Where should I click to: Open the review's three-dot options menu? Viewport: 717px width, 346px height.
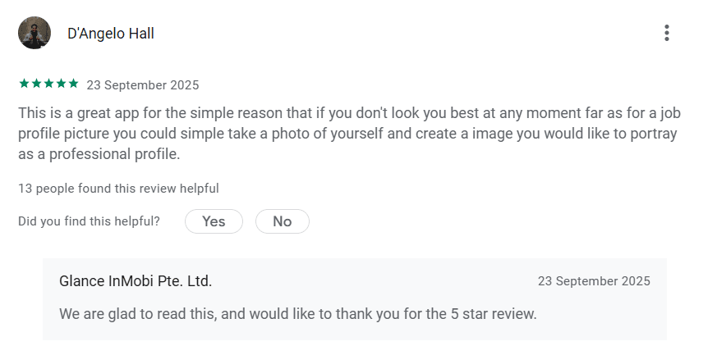666,33
